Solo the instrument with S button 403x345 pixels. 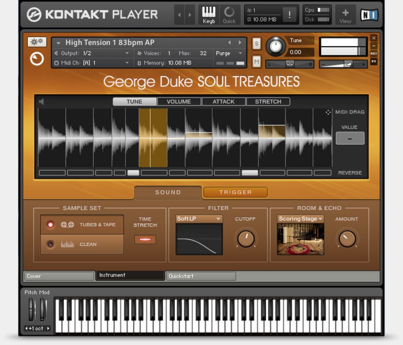[x=256, y=43]
